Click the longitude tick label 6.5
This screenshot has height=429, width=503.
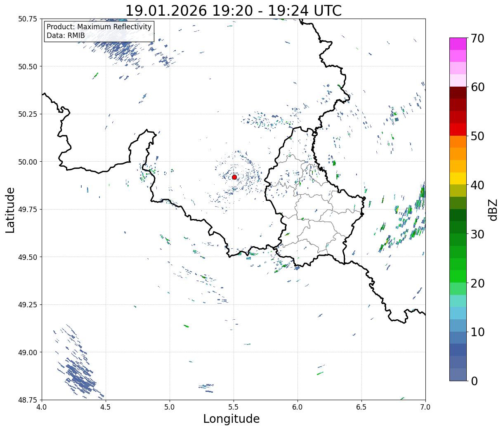[x=361, y=407]
